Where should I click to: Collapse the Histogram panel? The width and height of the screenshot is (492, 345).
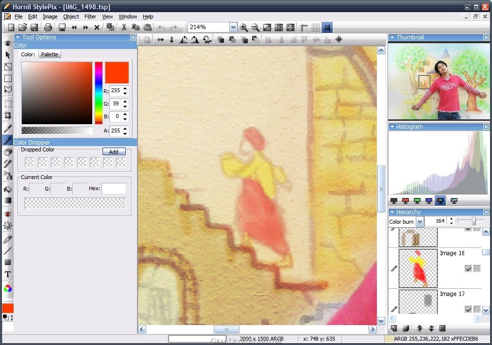pos(392,127)
